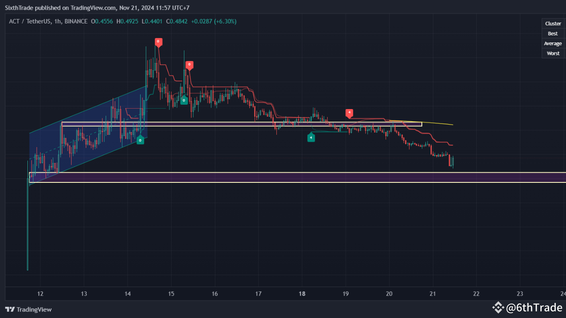Toggle the Worst scenario option
This screenshot has width=566, height=318.
click(x=553, y=53)
